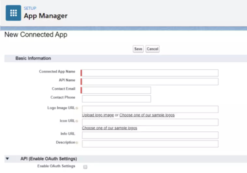Select the Info URL text box
Screen dimensions: 247x173
(x=150, y=135)
